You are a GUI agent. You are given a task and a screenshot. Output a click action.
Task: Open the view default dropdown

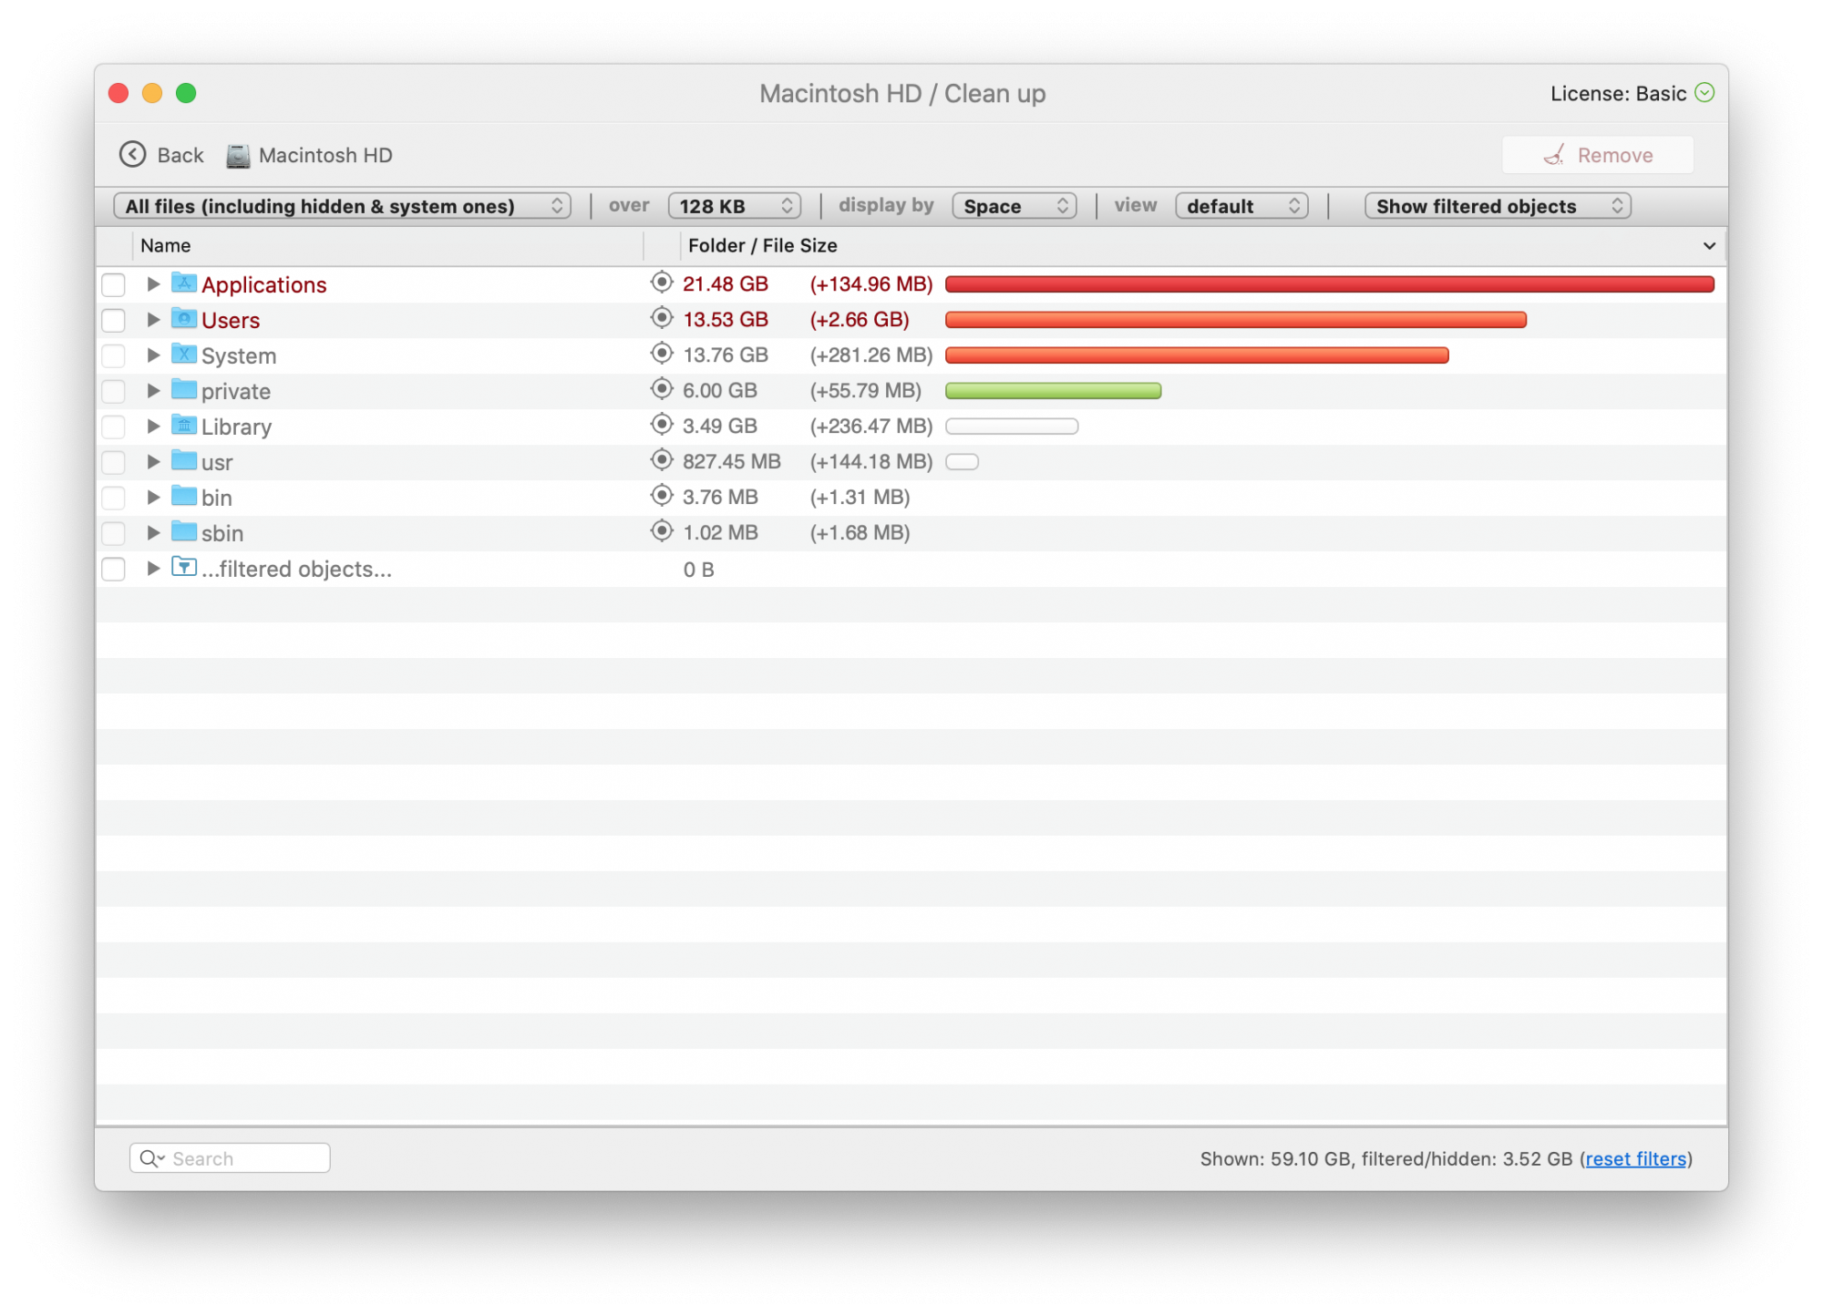click(1241, 206)
